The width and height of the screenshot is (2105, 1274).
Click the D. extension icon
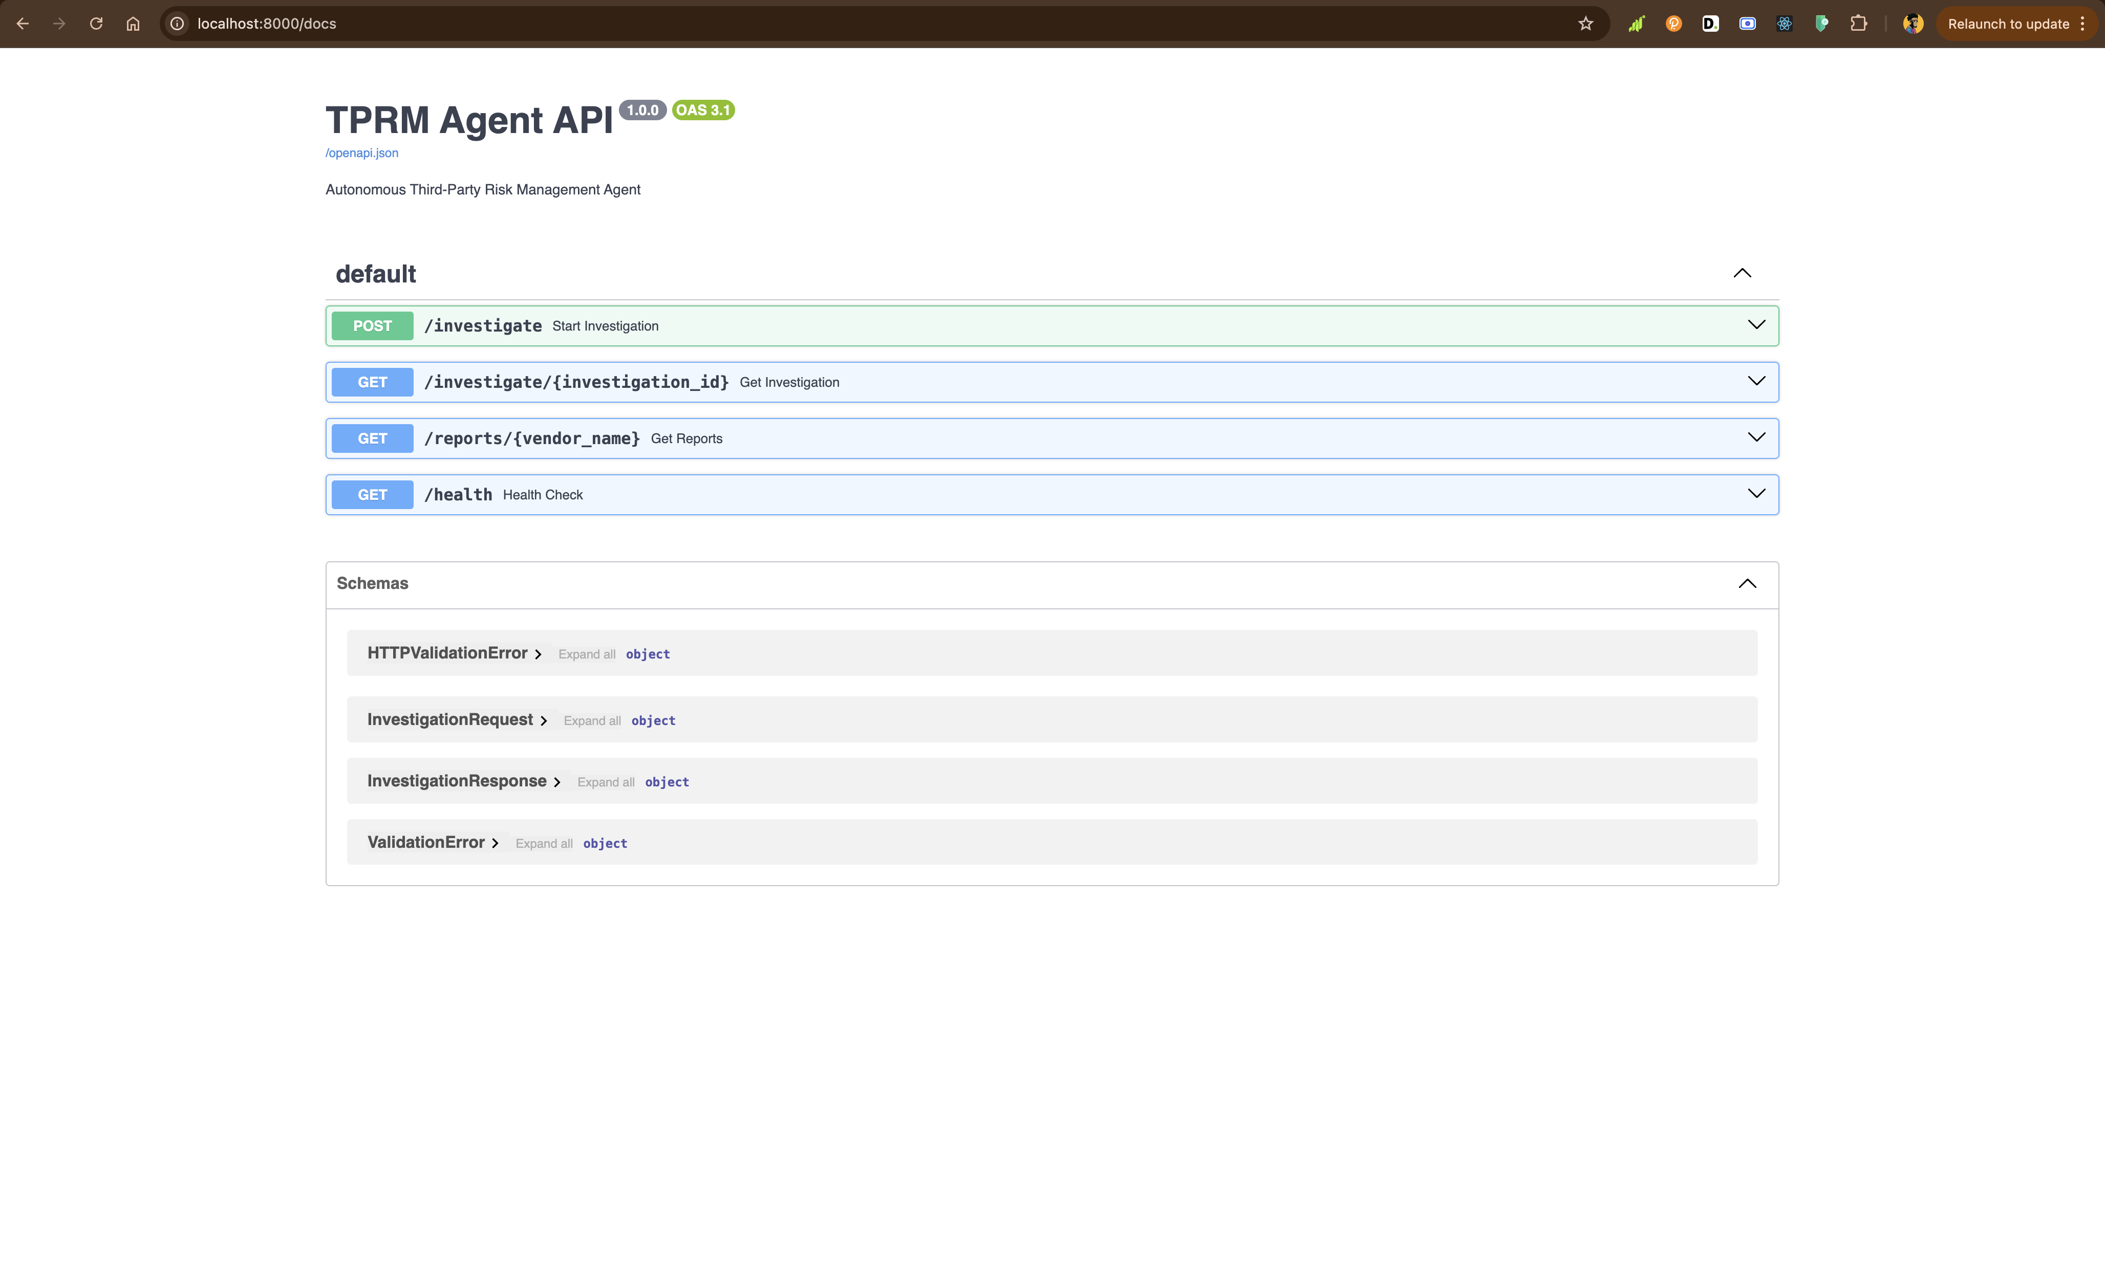click(x=1709, y=23)
